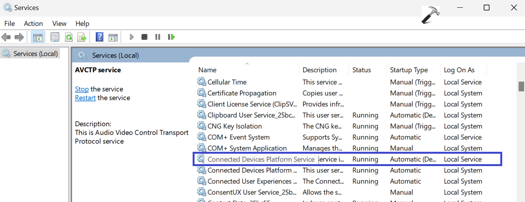Toggle Show/Hide Console Tree button
This screenshot has width=525, height=202.
coord(37,37)
